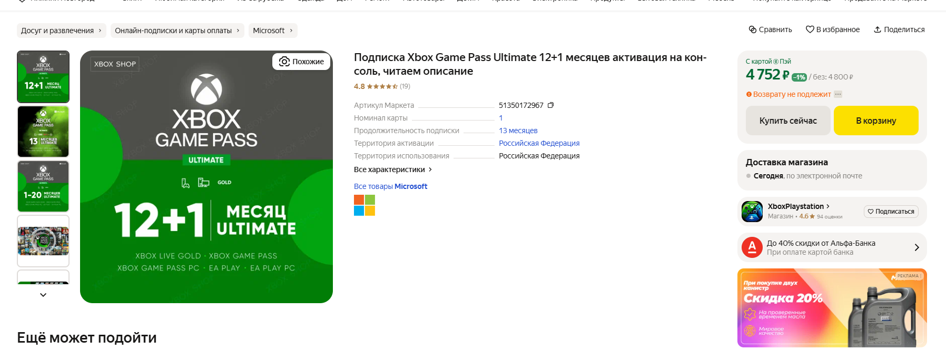Image resolution: width=946 pixels, height=360 pixels.
Task: Click the -1% discount badge
Action: click(x=799, y=77)
